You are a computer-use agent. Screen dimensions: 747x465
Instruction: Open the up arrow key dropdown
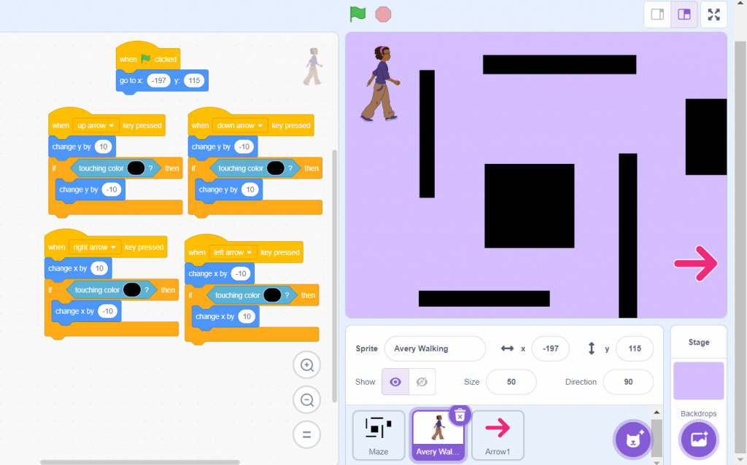pyautogui.click(x=96, y=125)
